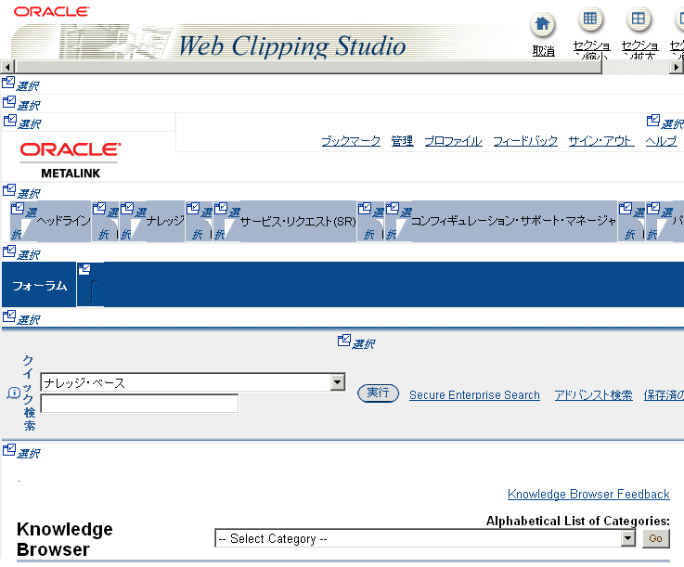The height and width of the screenshot is (567, 684).
Task: Click the 取消 label in the toolbar
Action: pyautogui.click(x=544, y=51)
